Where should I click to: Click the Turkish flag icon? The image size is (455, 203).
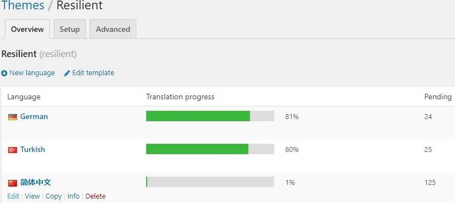(13, 150)
